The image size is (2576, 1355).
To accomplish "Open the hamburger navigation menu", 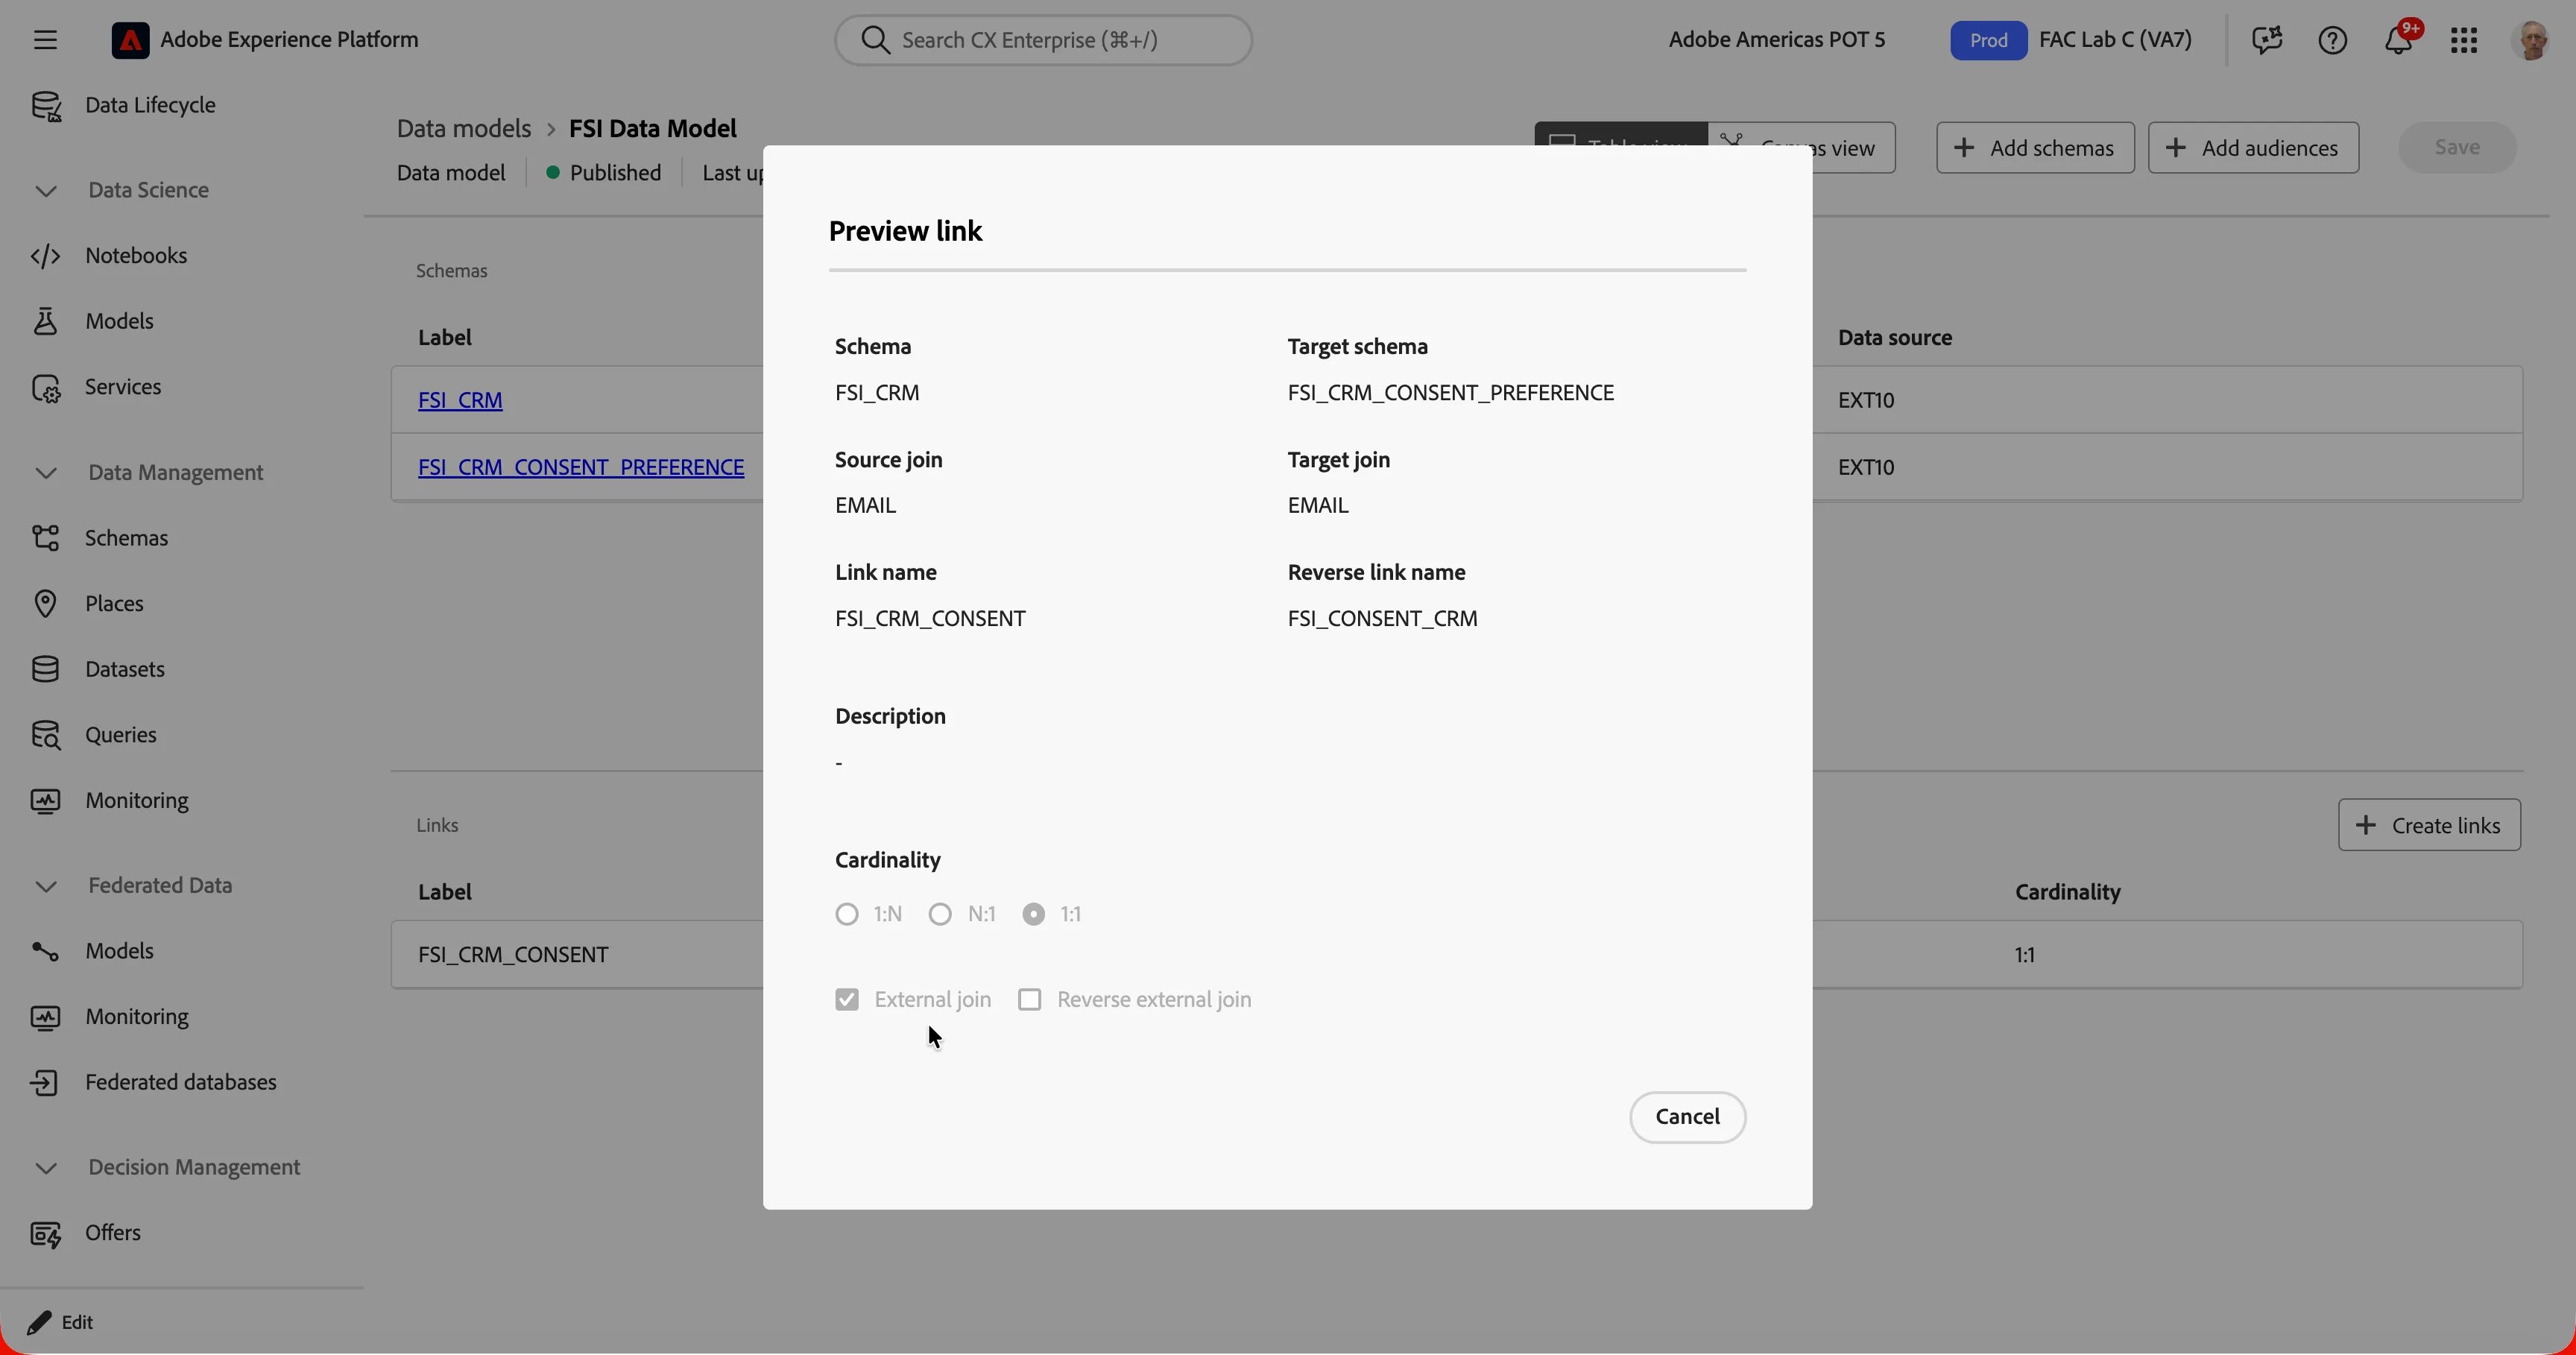I will 45,40.
